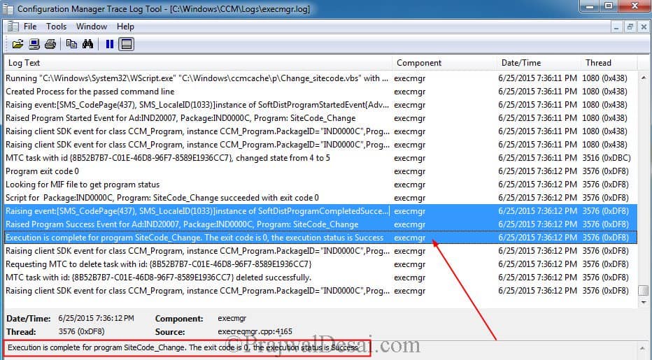Screen dimensions: 652x360
Task: Select 'Raised Program Success Event for Ad:IND20007' row
Action: (x=320, y=224)
